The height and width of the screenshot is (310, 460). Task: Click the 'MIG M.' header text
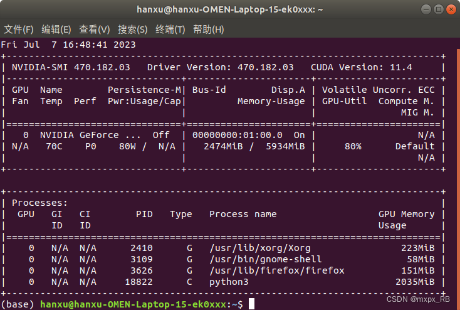coord(418,112)
